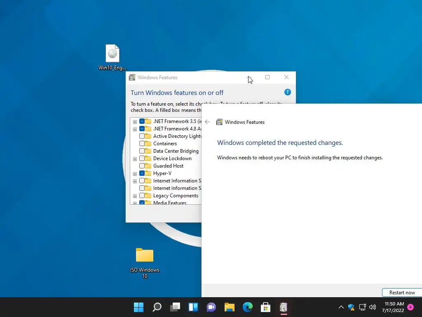Check the Device Lockdown checkbox

click(x=142, y=158)
